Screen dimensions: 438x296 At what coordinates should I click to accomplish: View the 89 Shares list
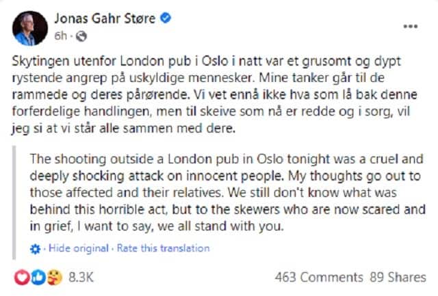click(x=394, y=277)
